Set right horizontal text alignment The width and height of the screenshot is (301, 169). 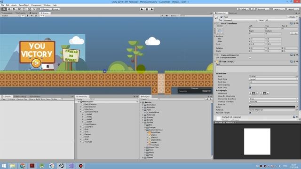(257, 93)
